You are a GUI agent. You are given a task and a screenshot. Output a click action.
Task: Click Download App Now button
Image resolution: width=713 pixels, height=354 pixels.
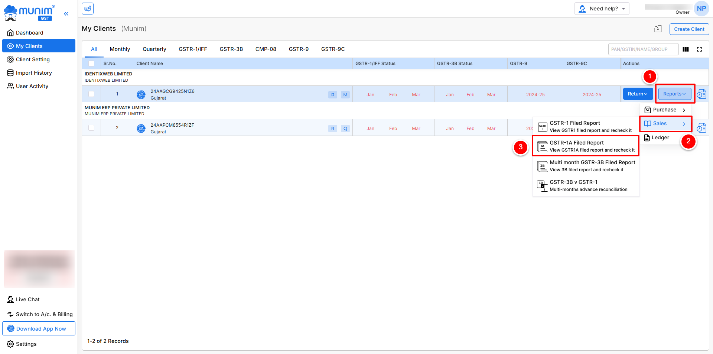coord(39,329)
